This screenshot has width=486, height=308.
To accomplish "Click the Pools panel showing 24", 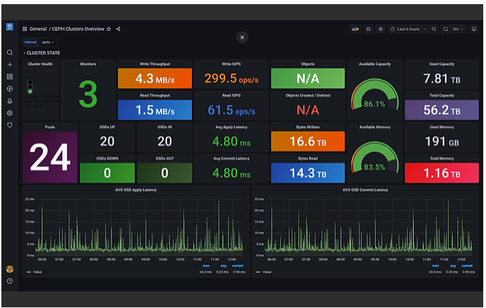I will (x=50, y=152).
